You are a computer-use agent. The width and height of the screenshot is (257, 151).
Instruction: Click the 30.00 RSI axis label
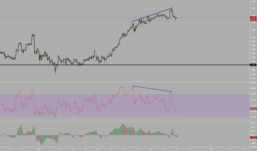[x=253, y=117]
